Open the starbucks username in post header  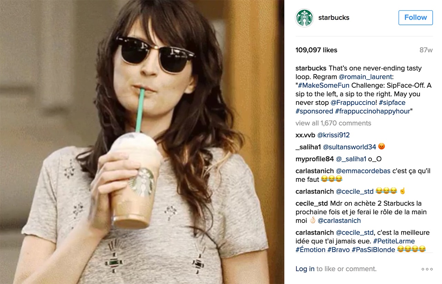point(334,18)
